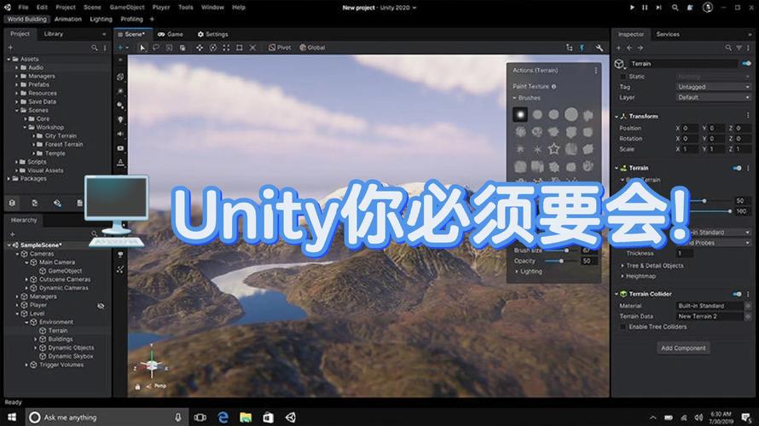Click the Pause button in top bar

tap(645, 8)
